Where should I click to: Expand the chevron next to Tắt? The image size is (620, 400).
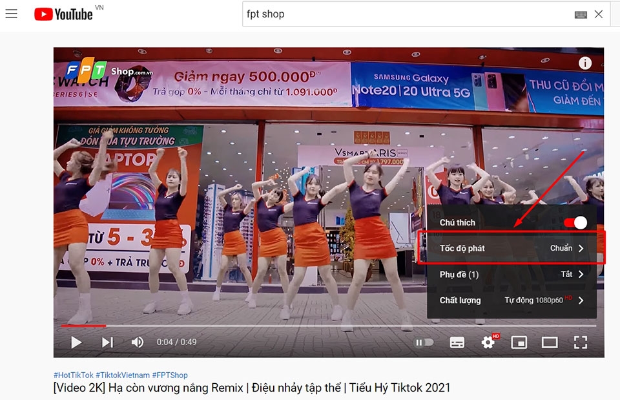click(x=581, y=274)
